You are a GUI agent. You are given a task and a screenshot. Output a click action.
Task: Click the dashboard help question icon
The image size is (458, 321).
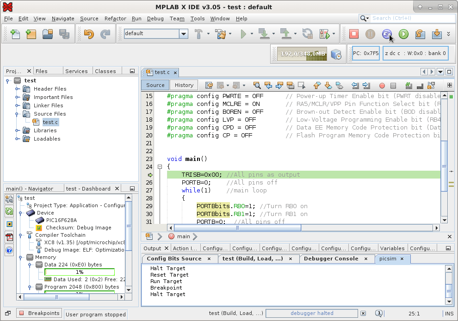[x=9, y=250]
